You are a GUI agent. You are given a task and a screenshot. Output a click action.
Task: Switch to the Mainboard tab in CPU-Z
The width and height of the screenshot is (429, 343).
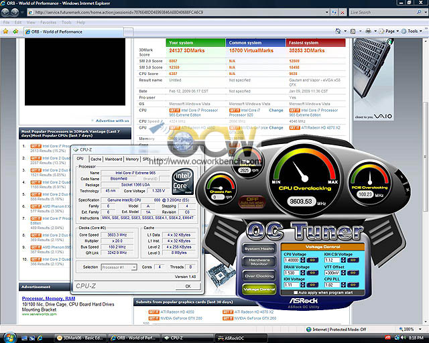(113, 159)
